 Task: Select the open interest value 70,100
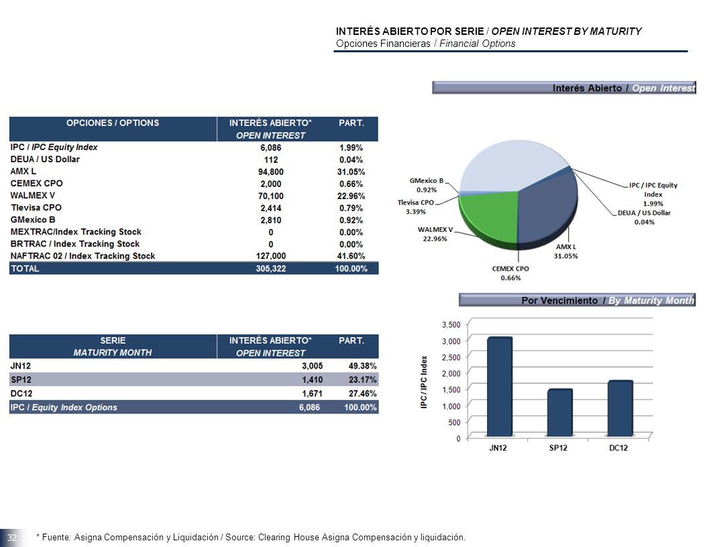(x=270, y=196)
